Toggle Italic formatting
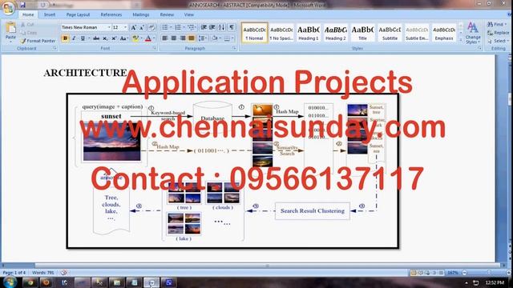Screen dimensions: 513x288 (x=74, y=38)
